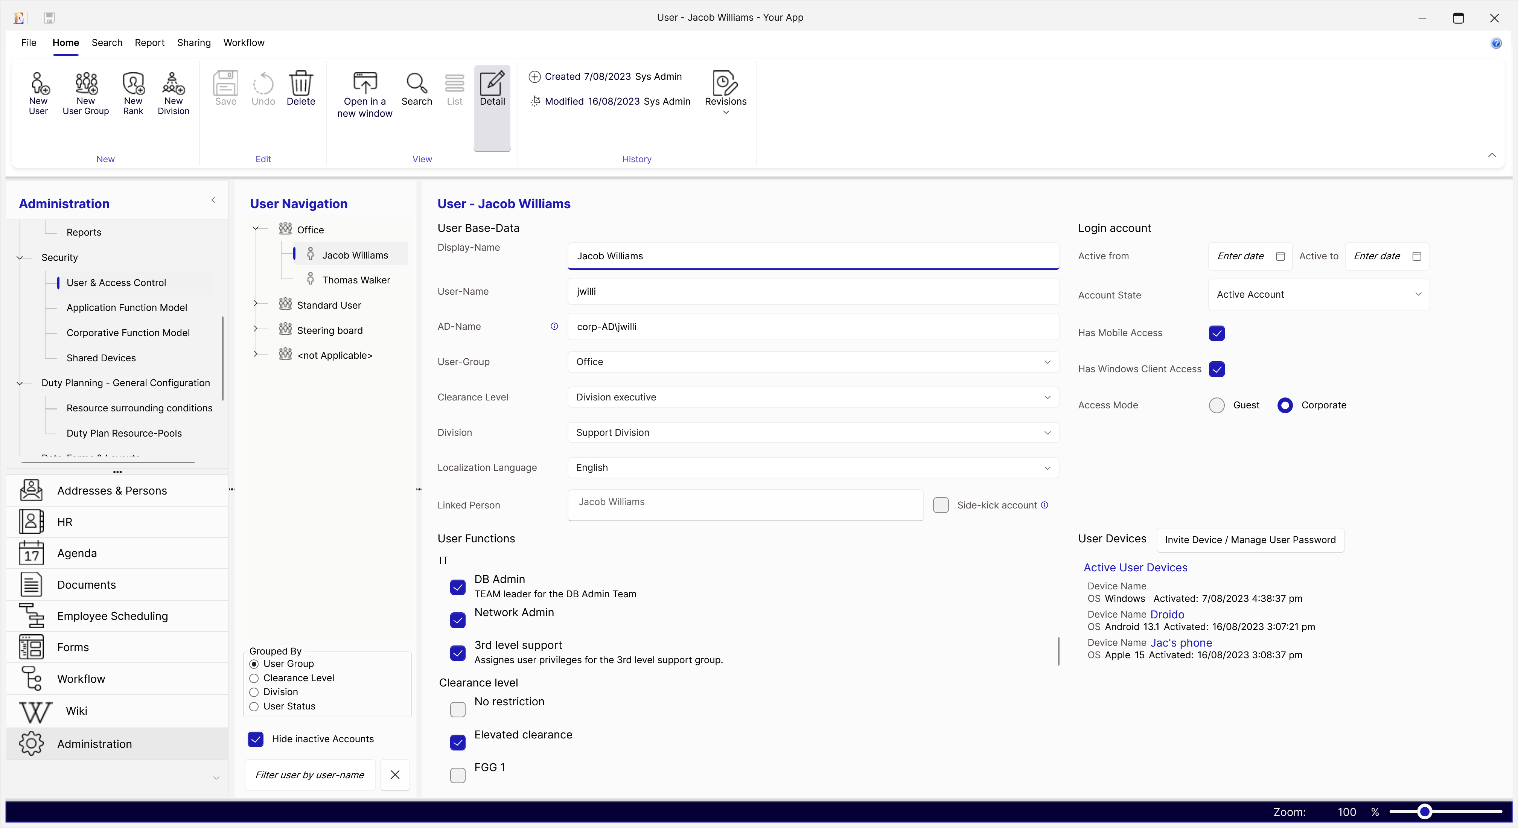Screen dimensions: 1518x828
Task: Open Addresses & Persons module
Action: click(x=117, y=490)
